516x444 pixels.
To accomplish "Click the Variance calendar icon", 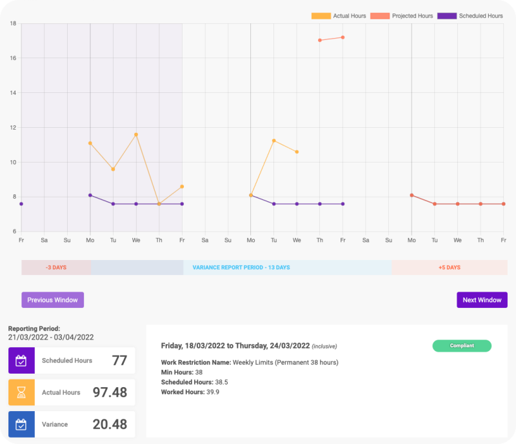I will point(21,424).
